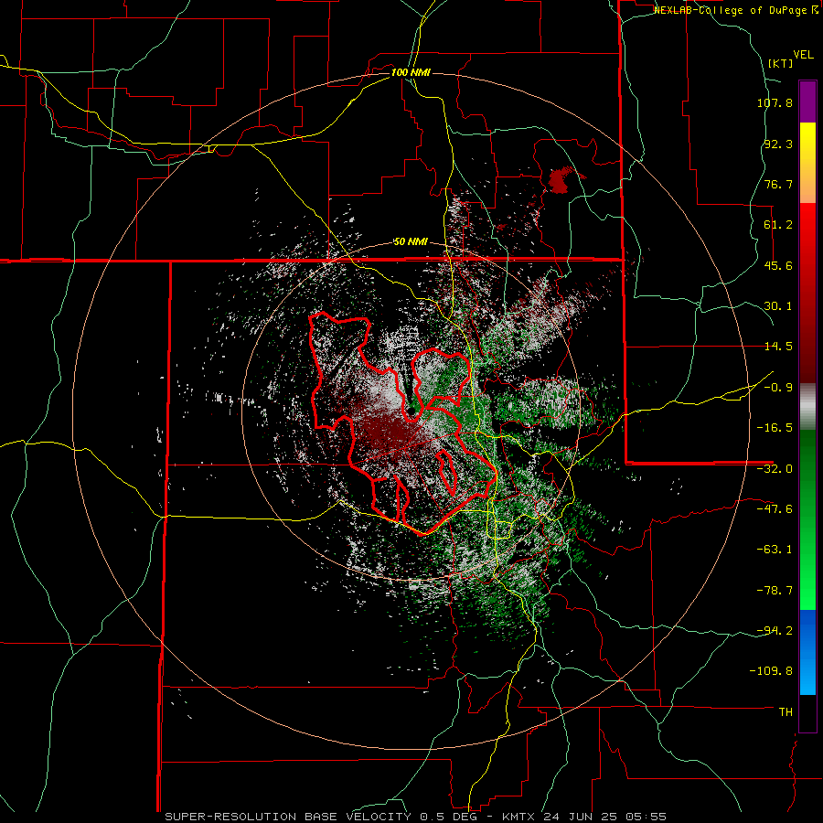Click the black radar site dot at the center
This screenshot has width=823, height=823.
point(412,410)
